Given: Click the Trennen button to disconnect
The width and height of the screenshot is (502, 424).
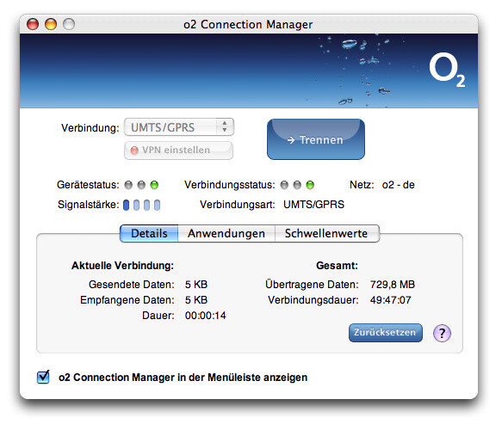Looking at the screenshot, I should tap(316, 139).
